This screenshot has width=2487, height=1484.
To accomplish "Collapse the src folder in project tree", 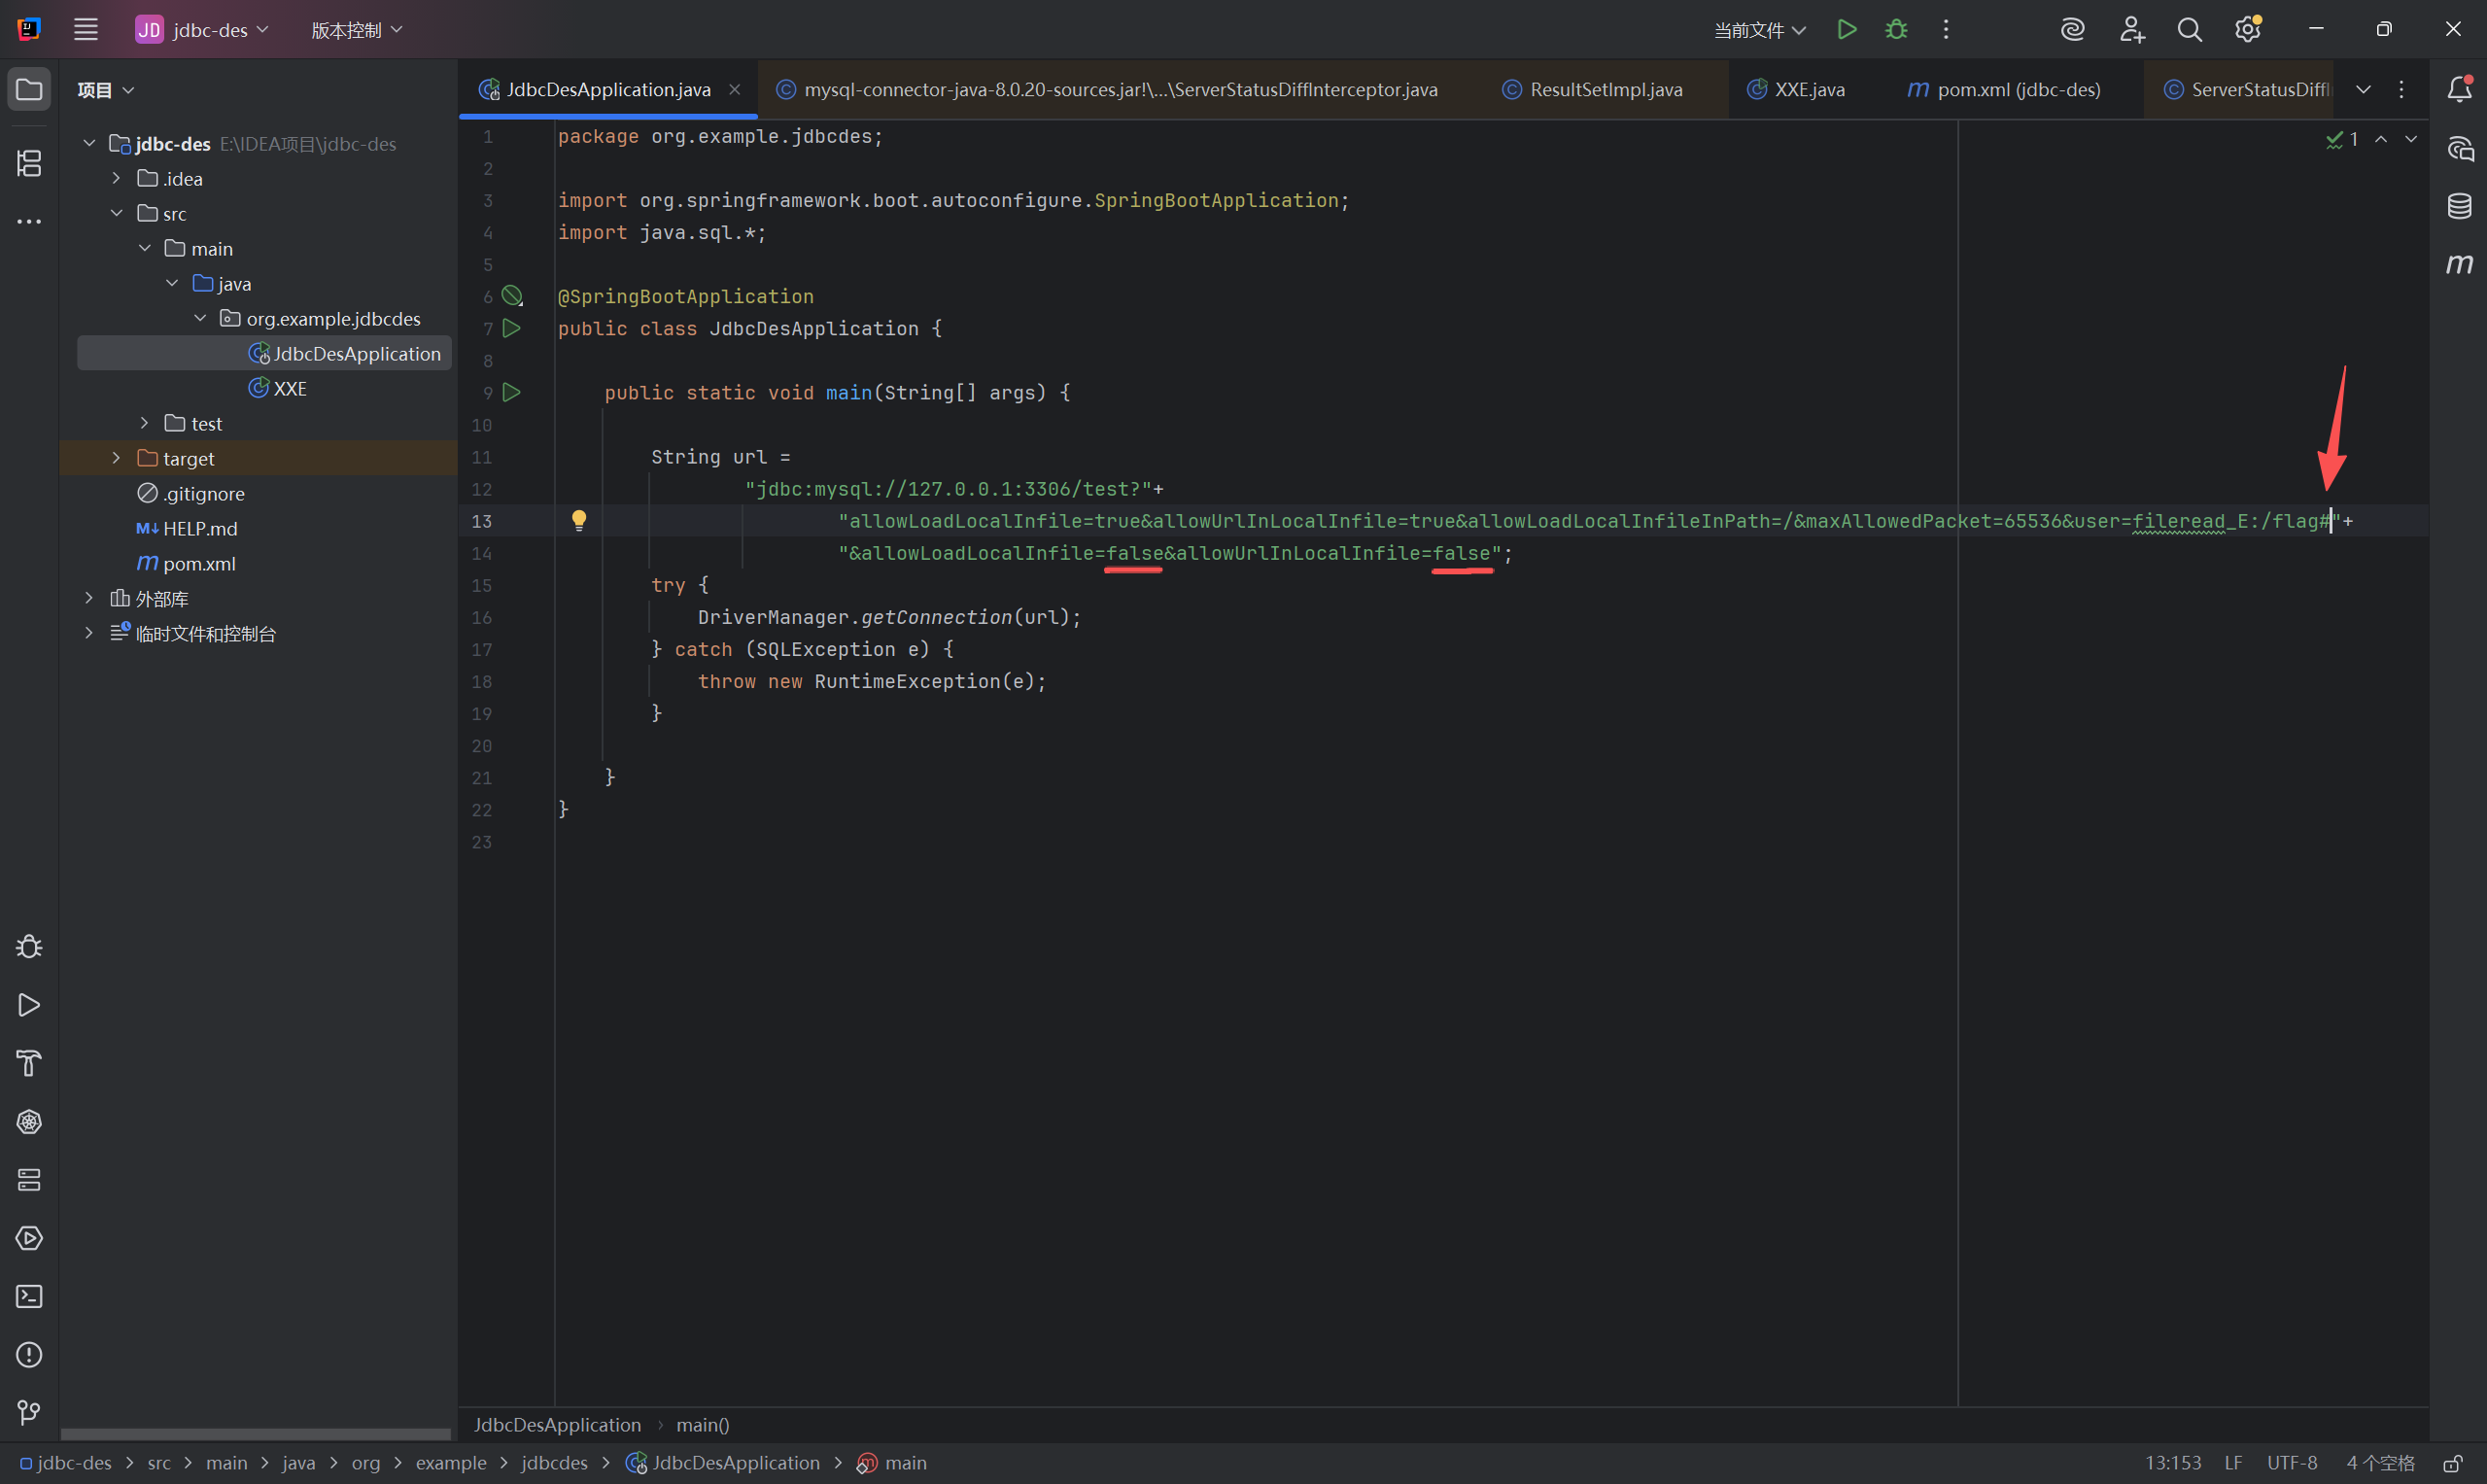I will pos(116,213).
